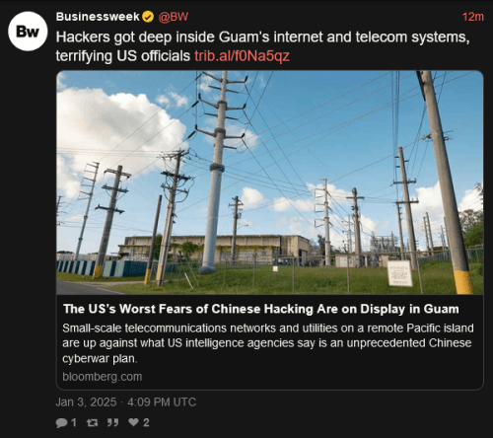Screen dimensions: 493x438
Task: Click the Bw profile avatar
Action: point(28,32)
